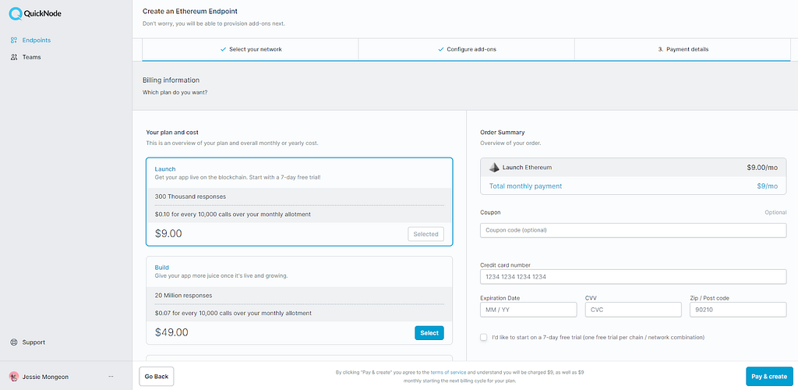The width and height of the screenshot is (798, 390).
Task: Click the $9/mo total amount
Action: coord(768,186)
